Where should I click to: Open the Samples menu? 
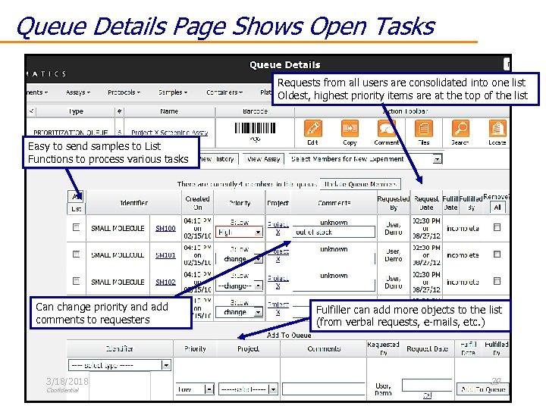tap(173, 92)
